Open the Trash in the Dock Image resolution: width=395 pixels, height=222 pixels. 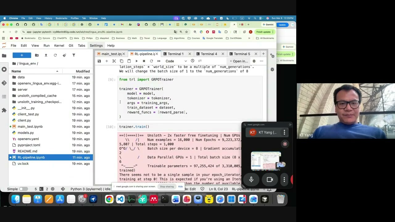click(x=281, y=199)
